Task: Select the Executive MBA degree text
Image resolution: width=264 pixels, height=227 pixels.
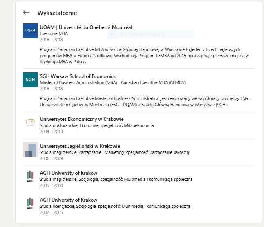Action: click(54, 33)
